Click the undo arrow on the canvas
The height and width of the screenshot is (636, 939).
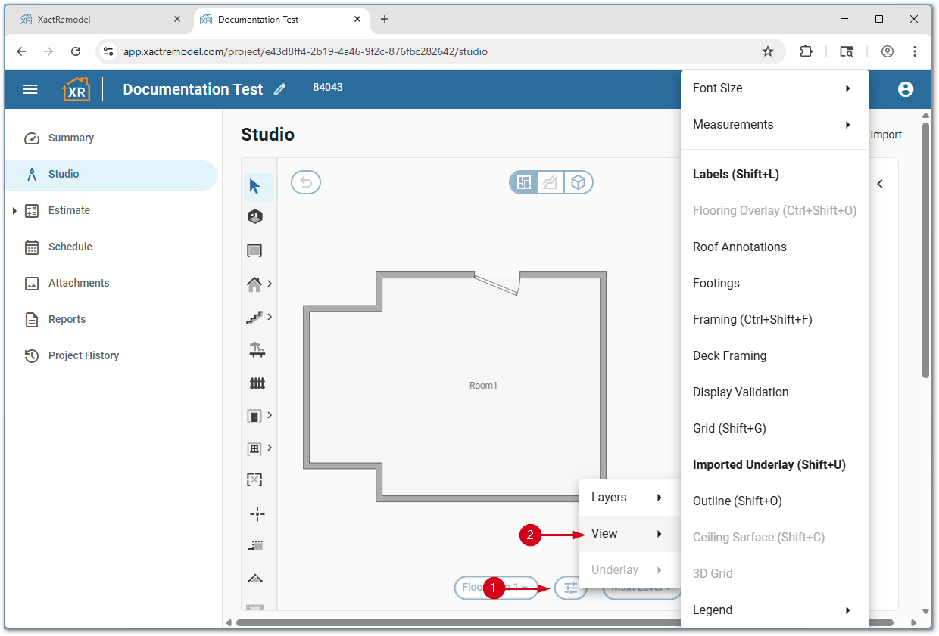click(305, 181)
